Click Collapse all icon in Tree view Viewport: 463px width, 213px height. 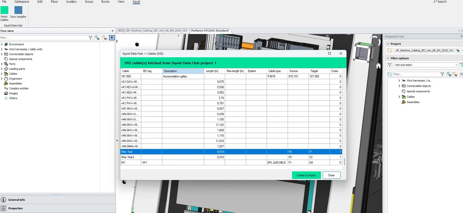tap(104, 38)
